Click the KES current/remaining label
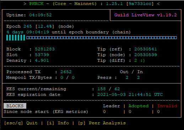 (36, 89)
